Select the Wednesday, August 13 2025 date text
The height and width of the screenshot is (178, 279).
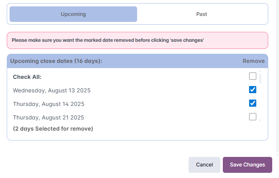click(52, 90)
